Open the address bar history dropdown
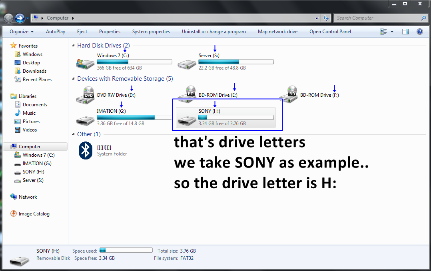Viewport: 431px width, 271px height. (317, 18)
